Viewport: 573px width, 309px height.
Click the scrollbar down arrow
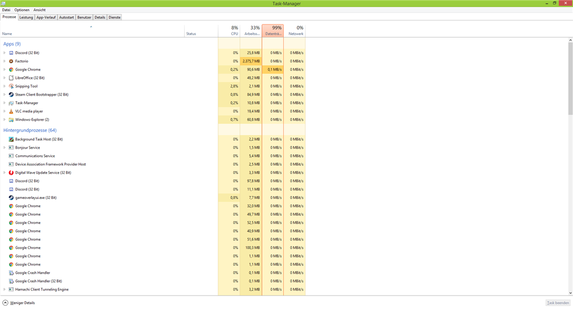(570, 293)
